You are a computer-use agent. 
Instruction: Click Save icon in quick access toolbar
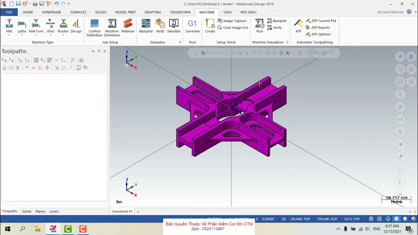(18, 4)
